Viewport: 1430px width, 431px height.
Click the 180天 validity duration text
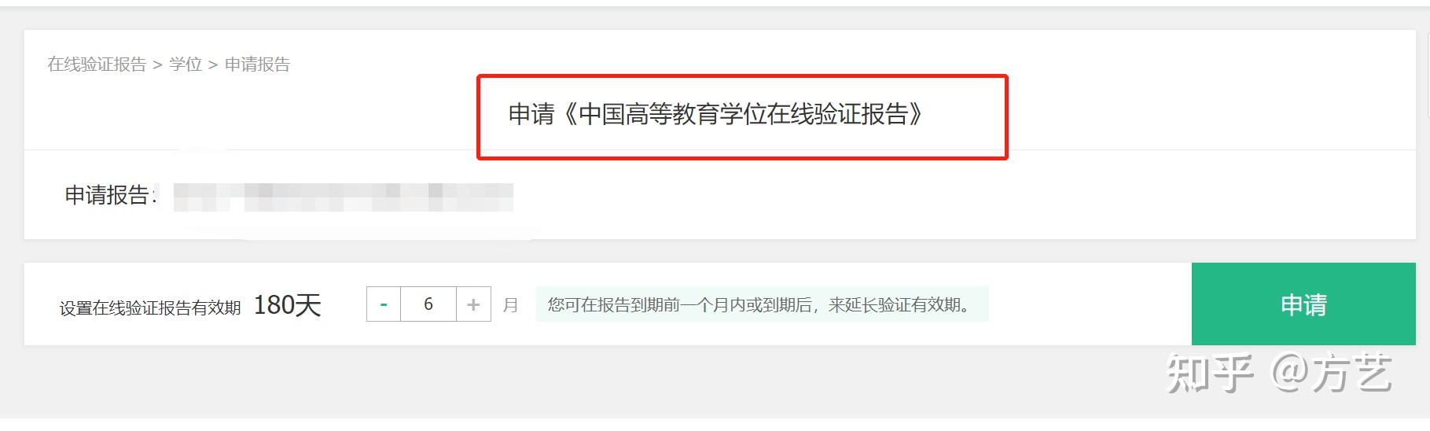(288, 305)
